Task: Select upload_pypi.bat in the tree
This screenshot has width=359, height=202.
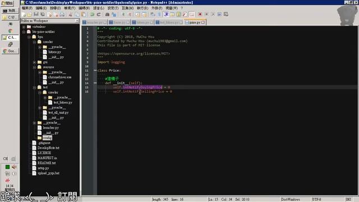Action: [x=49, y=173]
